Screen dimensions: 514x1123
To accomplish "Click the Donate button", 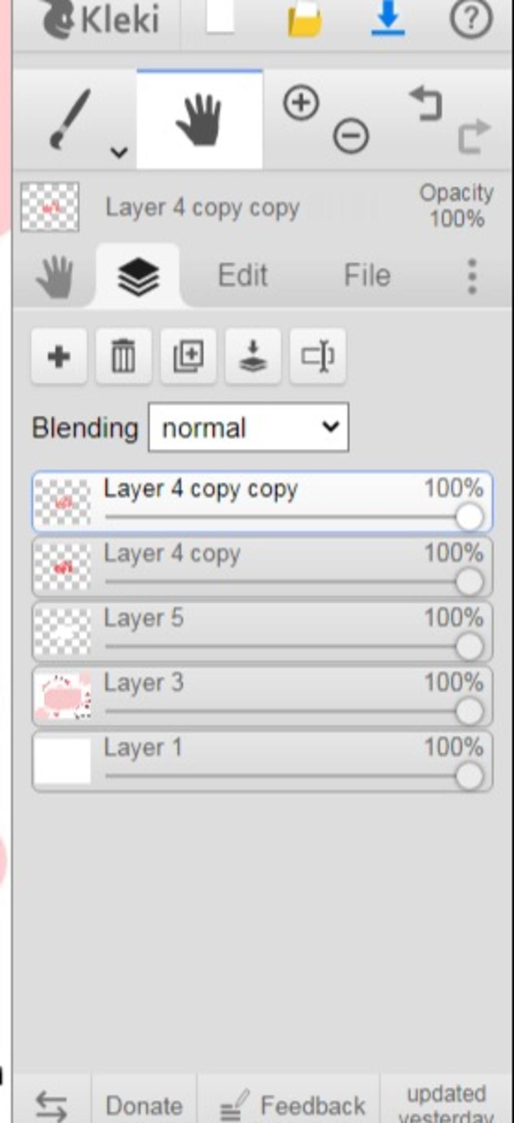I will (144, 1105).
